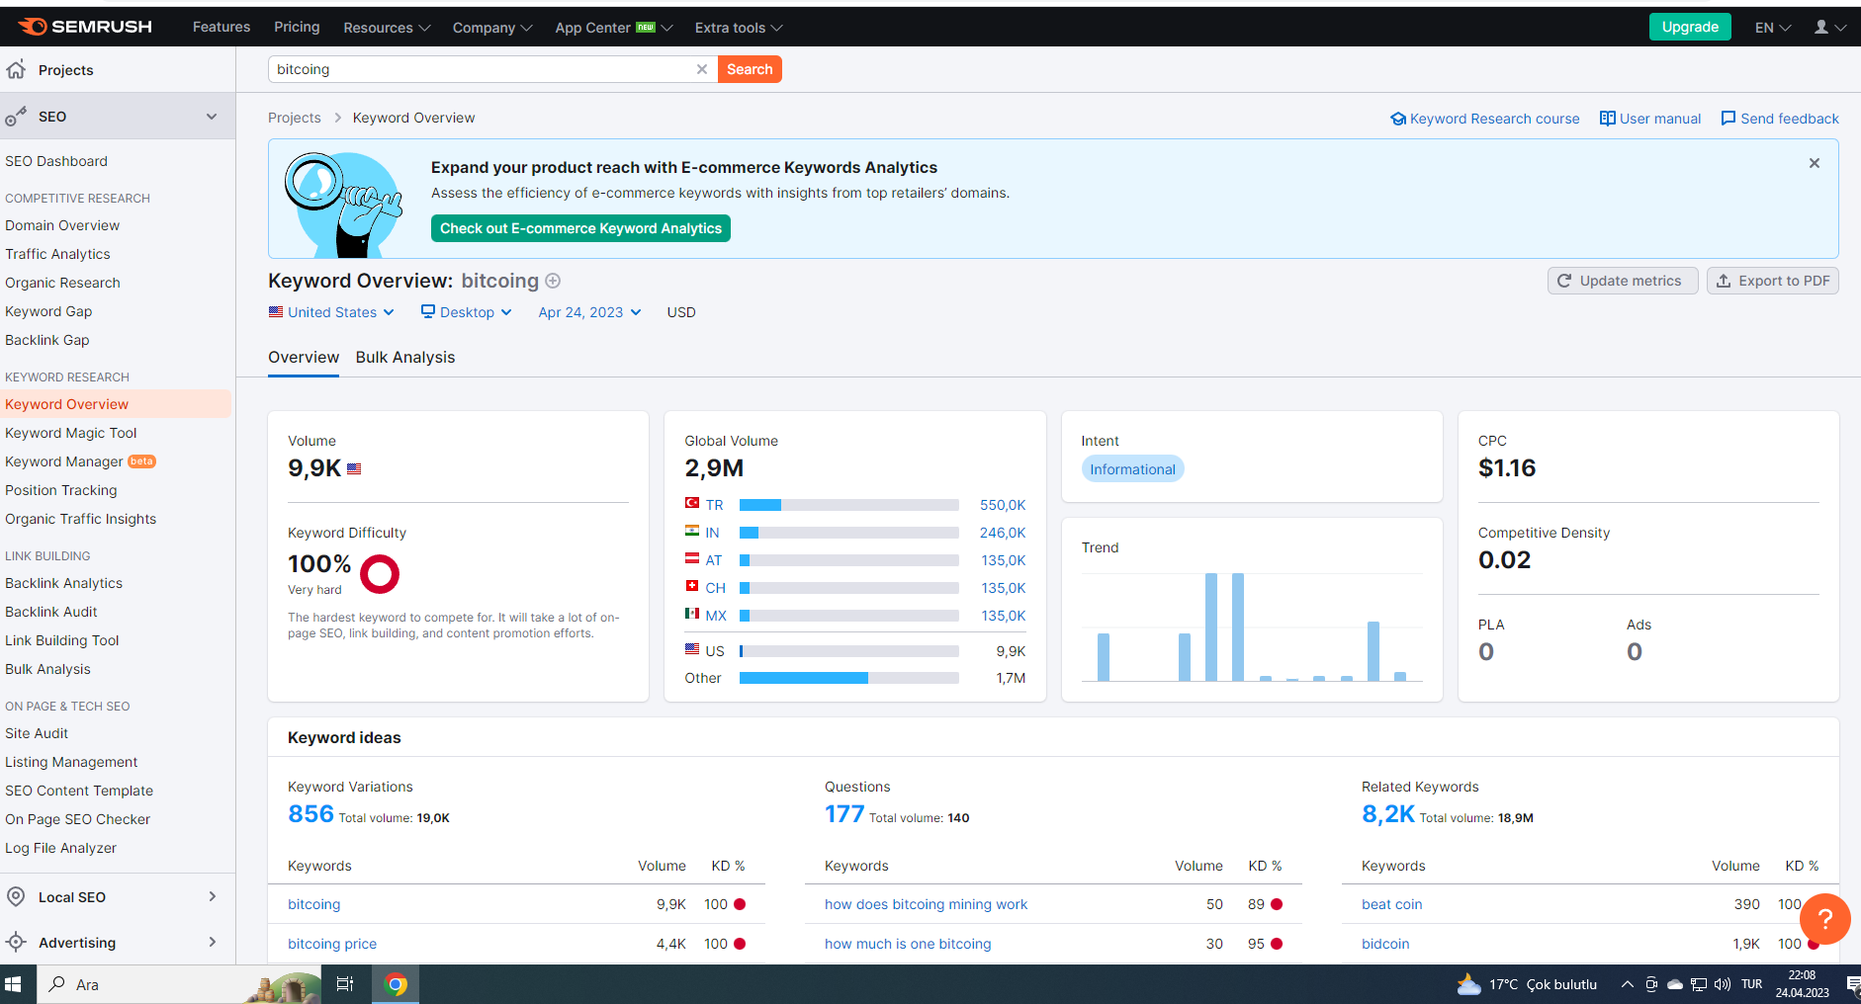1861x1004 pixels.
Task: Open the Resources menu in top bar
Action: [387, 28]
